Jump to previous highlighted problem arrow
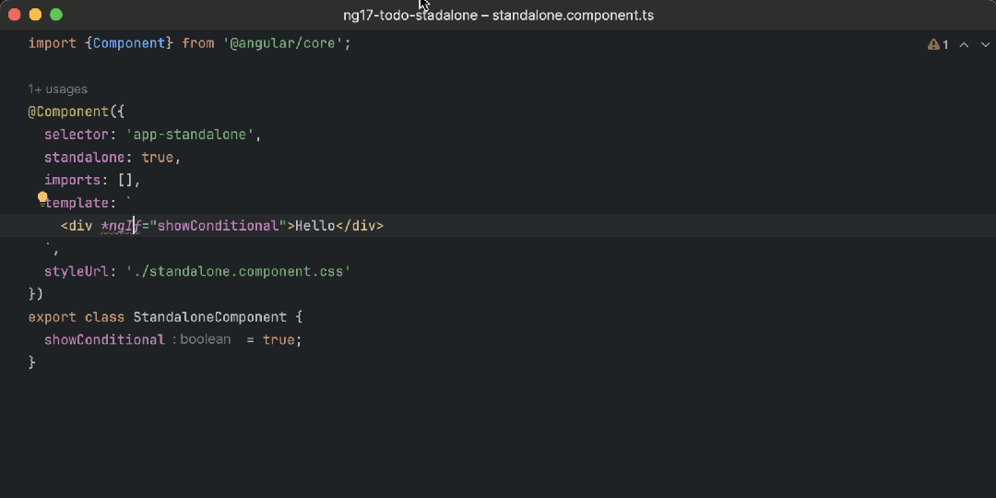Screen dimensions: 996x498 click(964, 44)
